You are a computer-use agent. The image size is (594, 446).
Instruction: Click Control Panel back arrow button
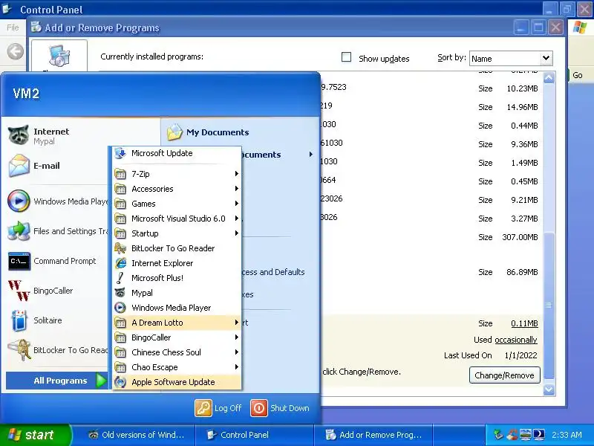pos(16,51)
